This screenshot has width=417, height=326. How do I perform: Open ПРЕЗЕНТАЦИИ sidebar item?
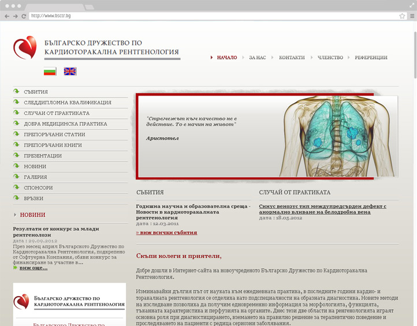point(43,156)
